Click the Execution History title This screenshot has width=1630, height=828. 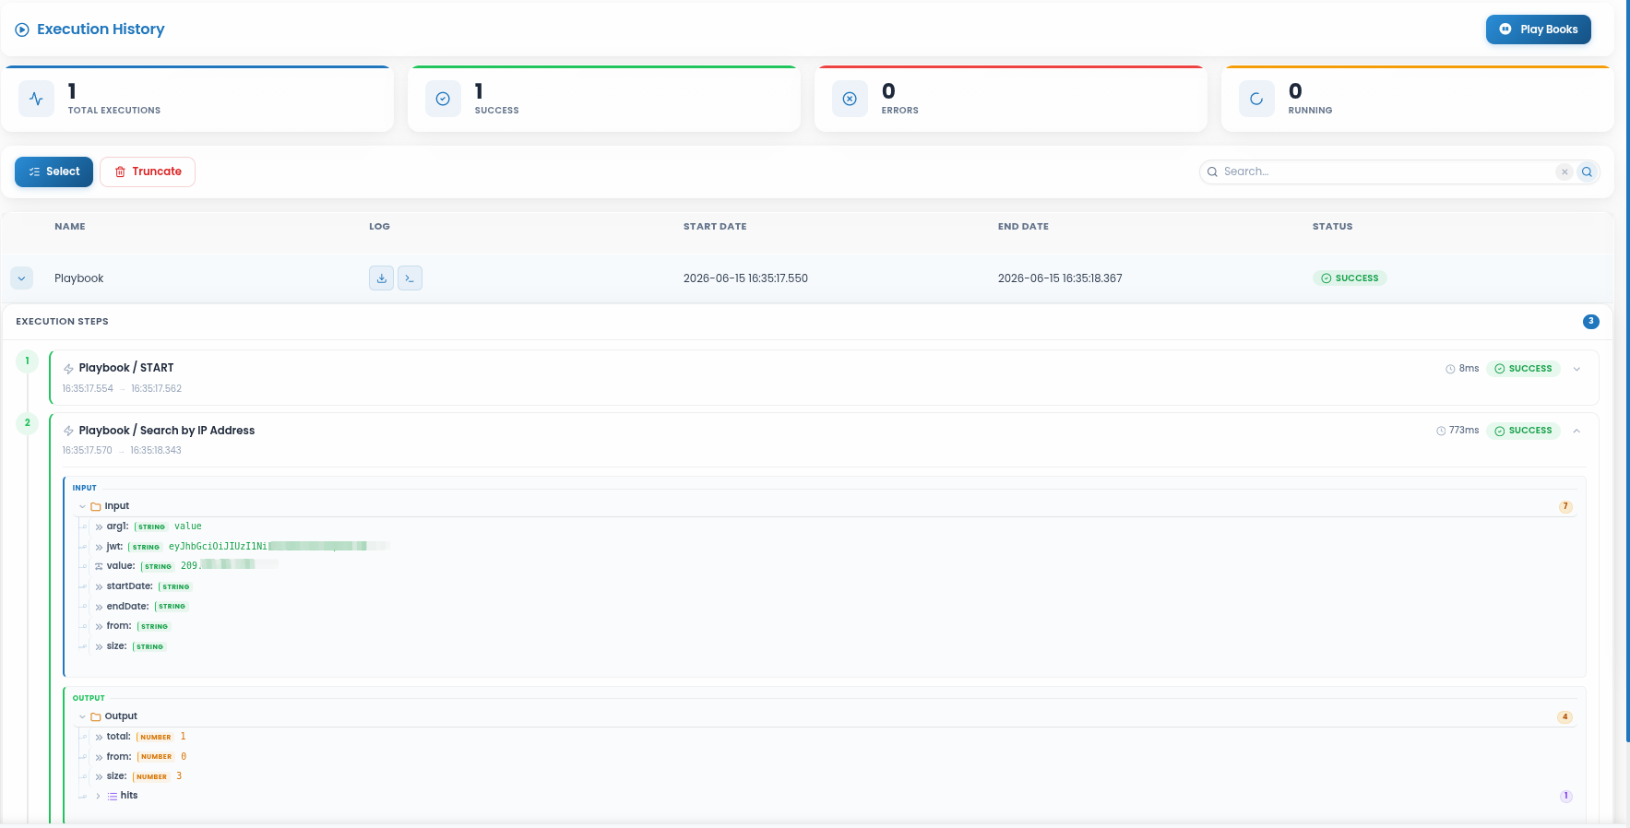101,30
